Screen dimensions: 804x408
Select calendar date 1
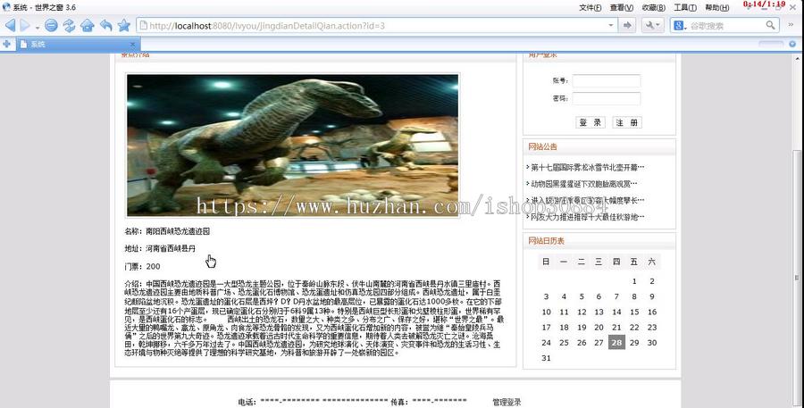pyautogui.click(x=634, y=281)
